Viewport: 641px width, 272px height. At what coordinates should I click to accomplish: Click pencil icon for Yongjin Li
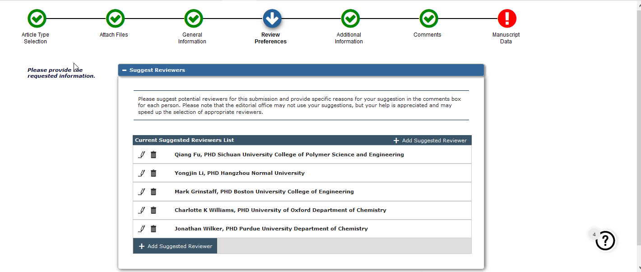pyautogui.click(x=142, y=173)
